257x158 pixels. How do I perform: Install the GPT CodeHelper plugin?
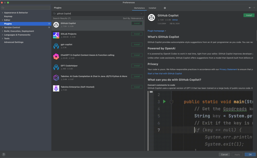(137, 66)
